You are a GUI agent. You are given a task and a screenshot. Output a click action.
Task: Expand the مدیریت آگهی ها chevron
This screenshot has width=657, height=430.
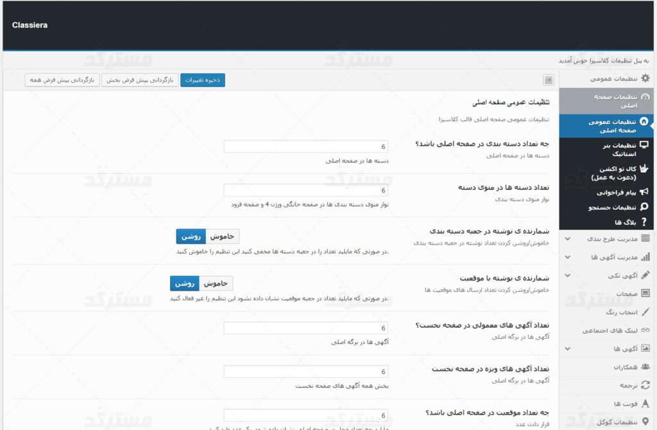[x=568, y=257]
